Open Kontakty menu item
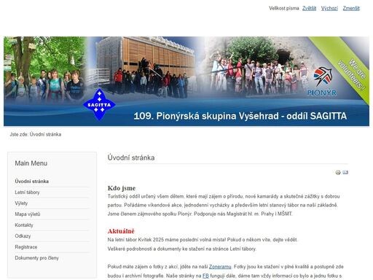The height and width of the screenshot is (280, 373). pos(24,225)
